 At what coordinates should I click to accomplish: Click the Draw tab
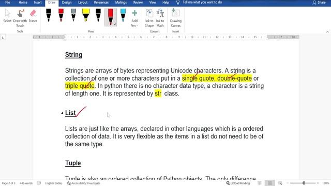(x=52, y=3)
